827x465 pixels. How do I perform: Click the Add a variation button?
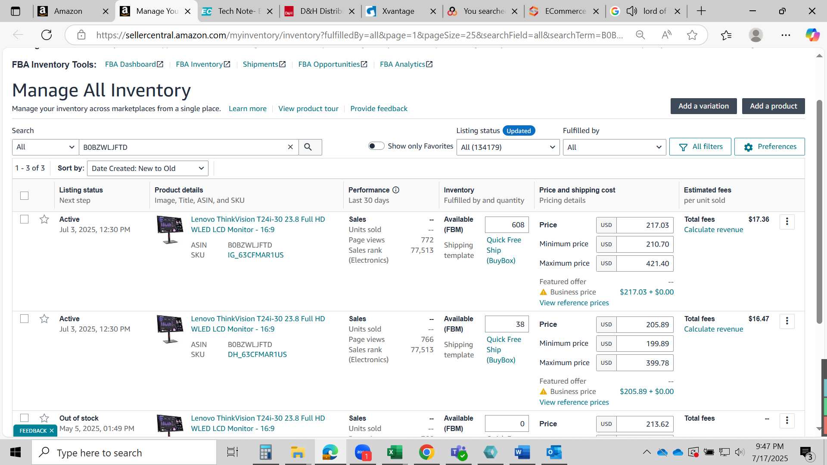pos(703,106)
